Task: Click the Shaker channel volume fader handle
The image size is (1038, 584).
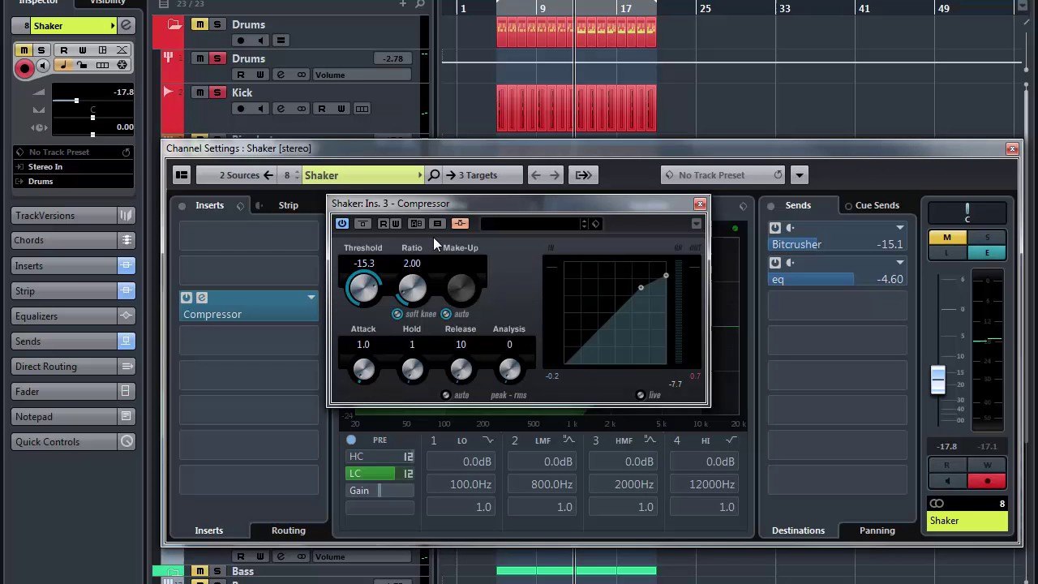Action: (x=937, y=381)
